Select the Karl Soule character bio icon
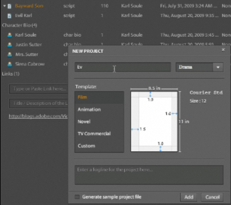 10,35
